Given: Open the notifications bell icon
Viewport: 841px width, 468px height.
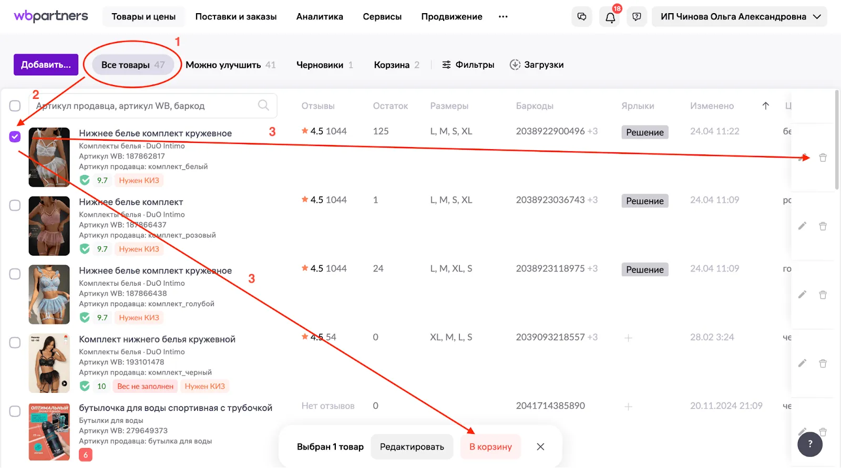Looking at the screenshot, I should (x=610, y=17).
